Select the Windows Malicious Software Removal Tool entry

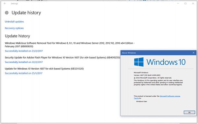click(70, 45)
